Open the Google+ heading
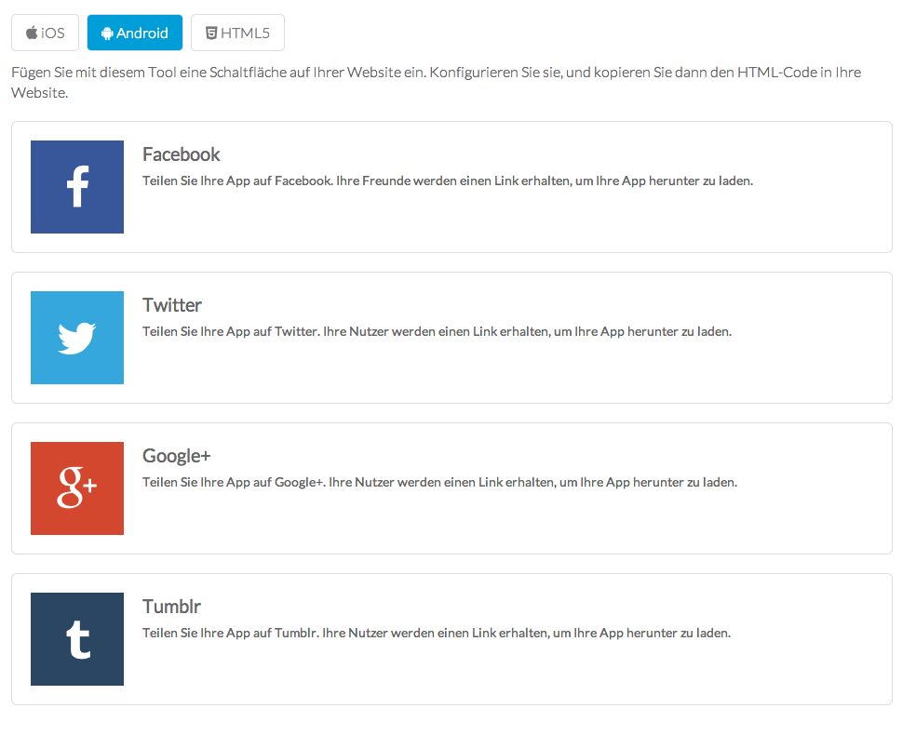Viewport: 916px width, 735px height. (x=176, y=456)
